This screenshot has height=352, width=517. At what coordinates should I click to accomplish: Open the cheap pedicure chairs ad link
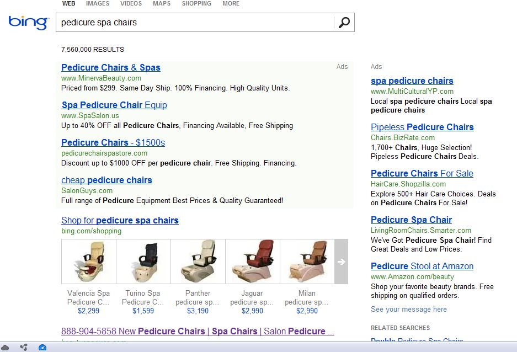coord(107,180)
